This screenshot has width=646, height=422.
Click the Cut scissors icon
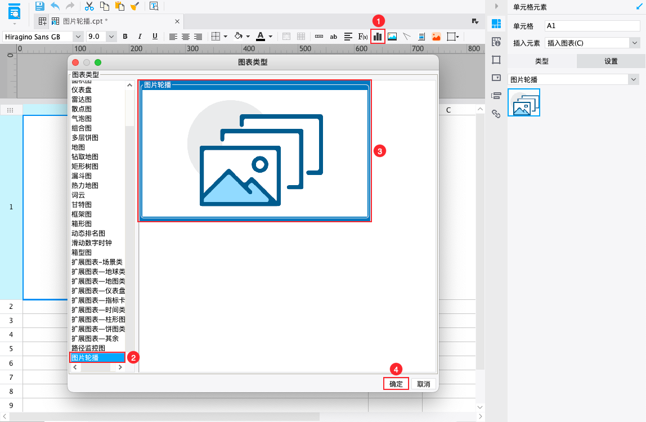click(x=89, y=6)
